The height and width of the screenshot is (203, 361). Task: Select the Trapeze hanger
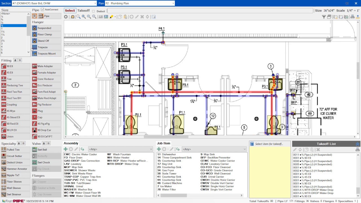pos(47,47)
